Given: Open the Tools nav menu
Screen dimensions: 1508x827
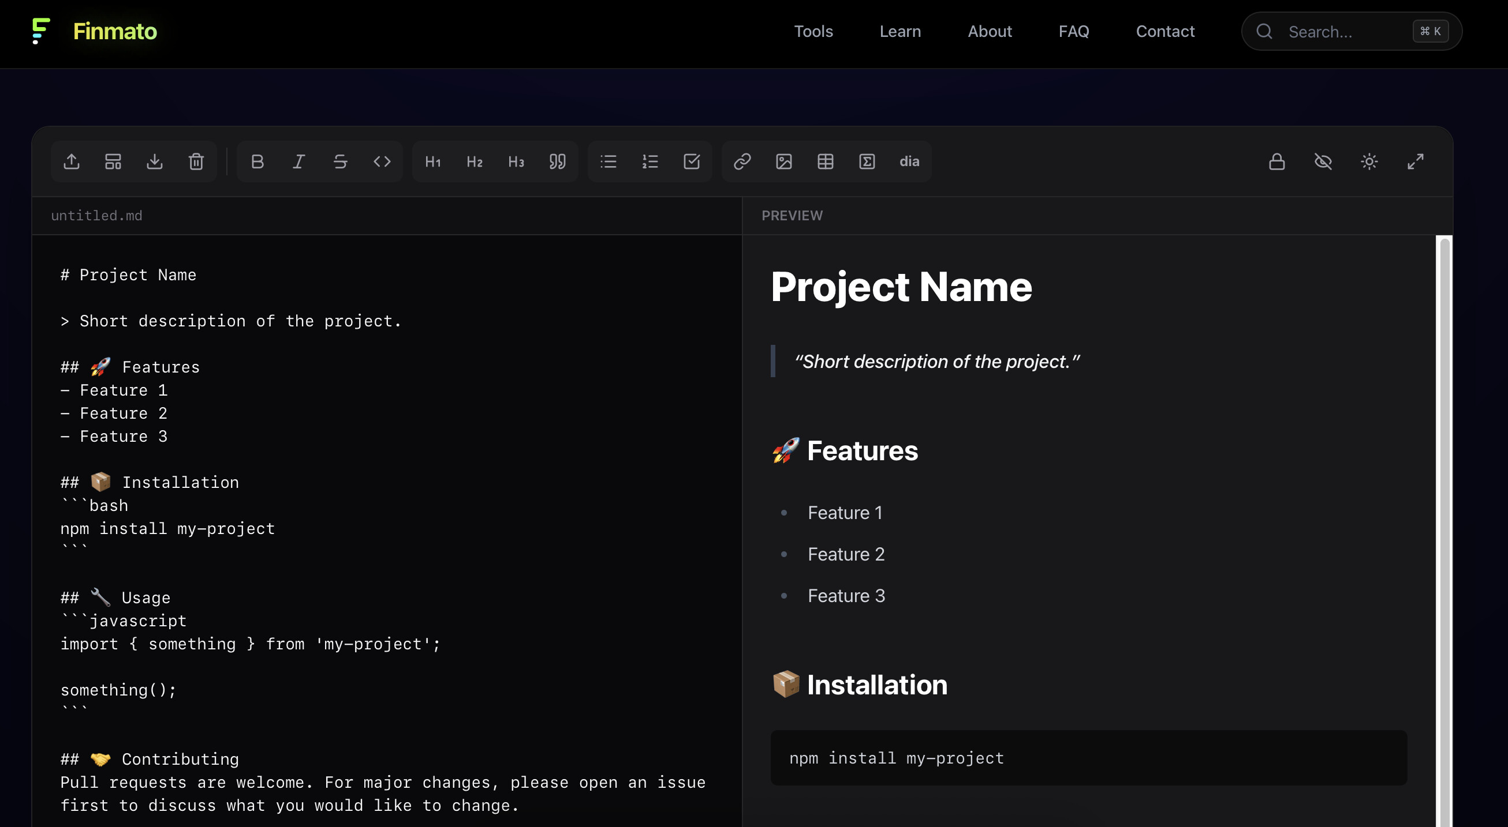Looking at the screenshot, I should point(813,32).
